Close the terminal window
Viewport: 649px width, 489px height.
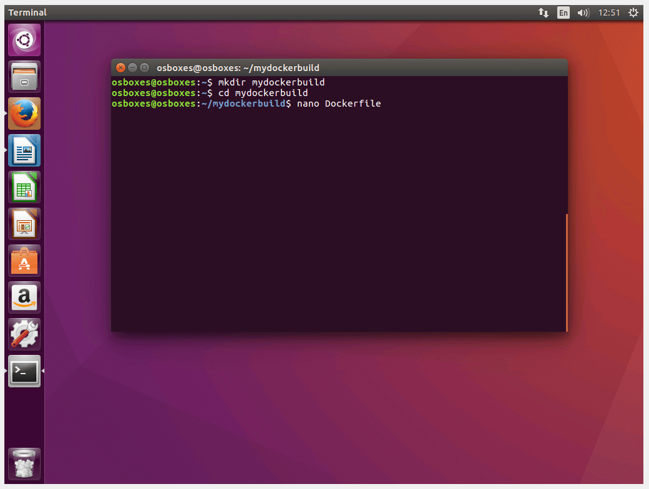(x=120, y=67)
